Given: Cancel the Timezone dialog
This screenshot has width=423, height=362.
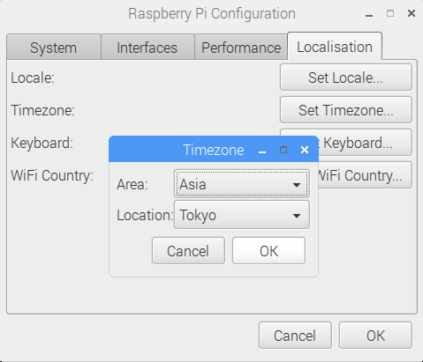Looking at the screenshot, I should pyautogui.click(x=188, y=251).
